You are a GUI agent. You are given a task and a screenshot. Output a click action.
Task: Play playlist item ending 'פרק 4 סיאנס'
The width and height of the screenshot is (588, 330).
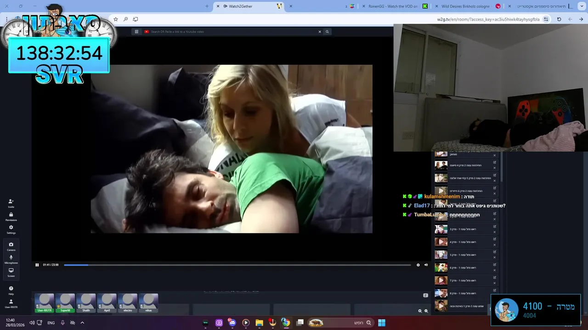click(x=465, y=165)
